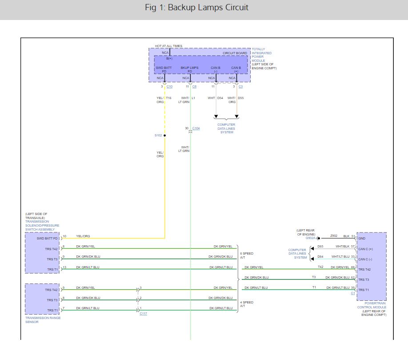Click the 'D65' circuit label
The image size is (408, 355).
click(x=320, y=246)
